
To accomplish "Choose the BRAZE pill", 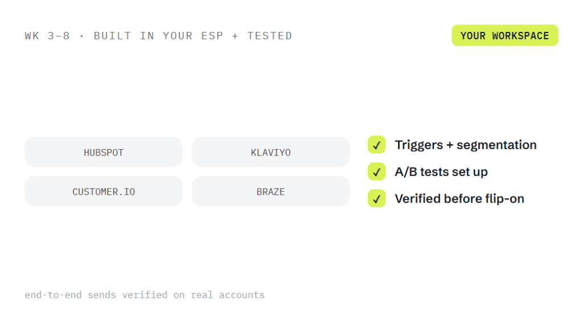I will click(x=270, y=191).
